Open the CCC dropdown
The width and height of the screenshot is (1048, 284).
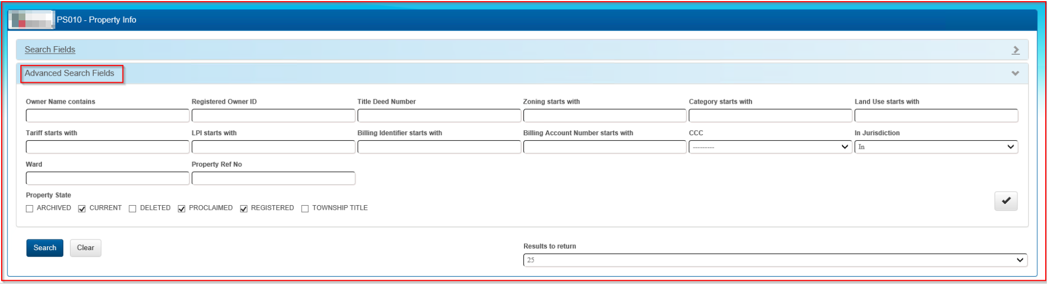coord(770,147)
